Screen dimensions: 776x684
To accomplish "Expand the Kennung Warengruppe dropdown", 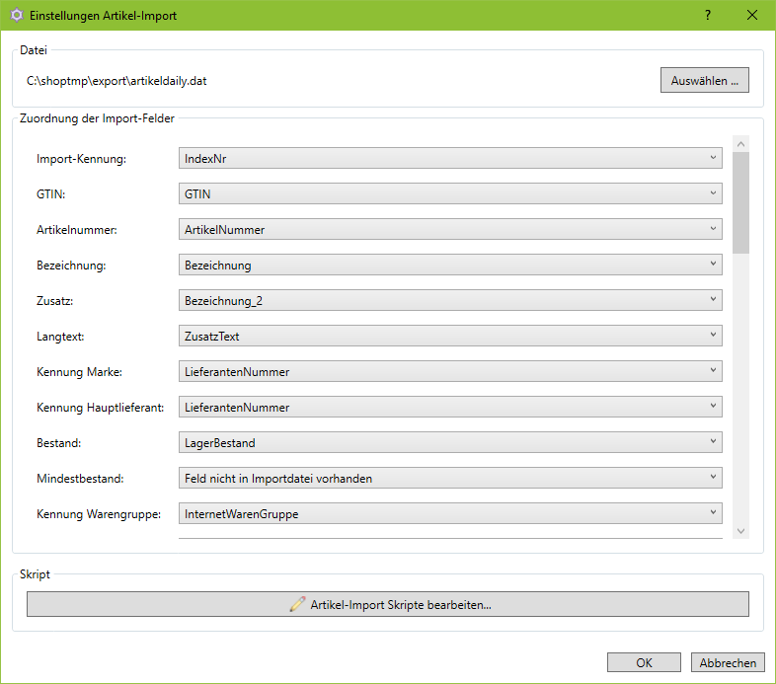I will point(450,513).
